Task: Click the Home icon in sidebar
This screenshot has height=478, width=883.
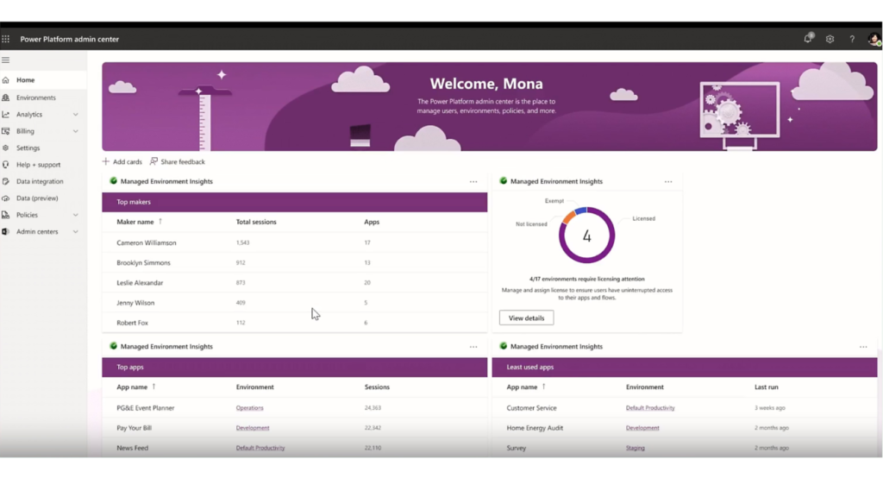Action: pyautogui.click(x=6, y=80)
